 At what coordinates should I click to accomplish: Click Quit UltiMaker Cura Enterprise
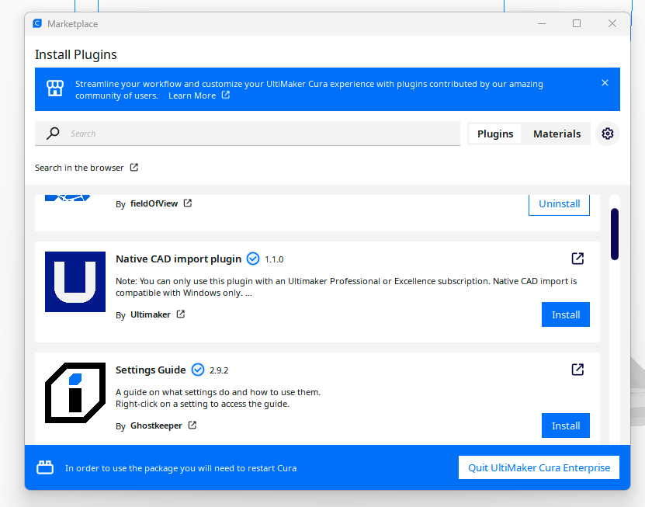point(539,467)
